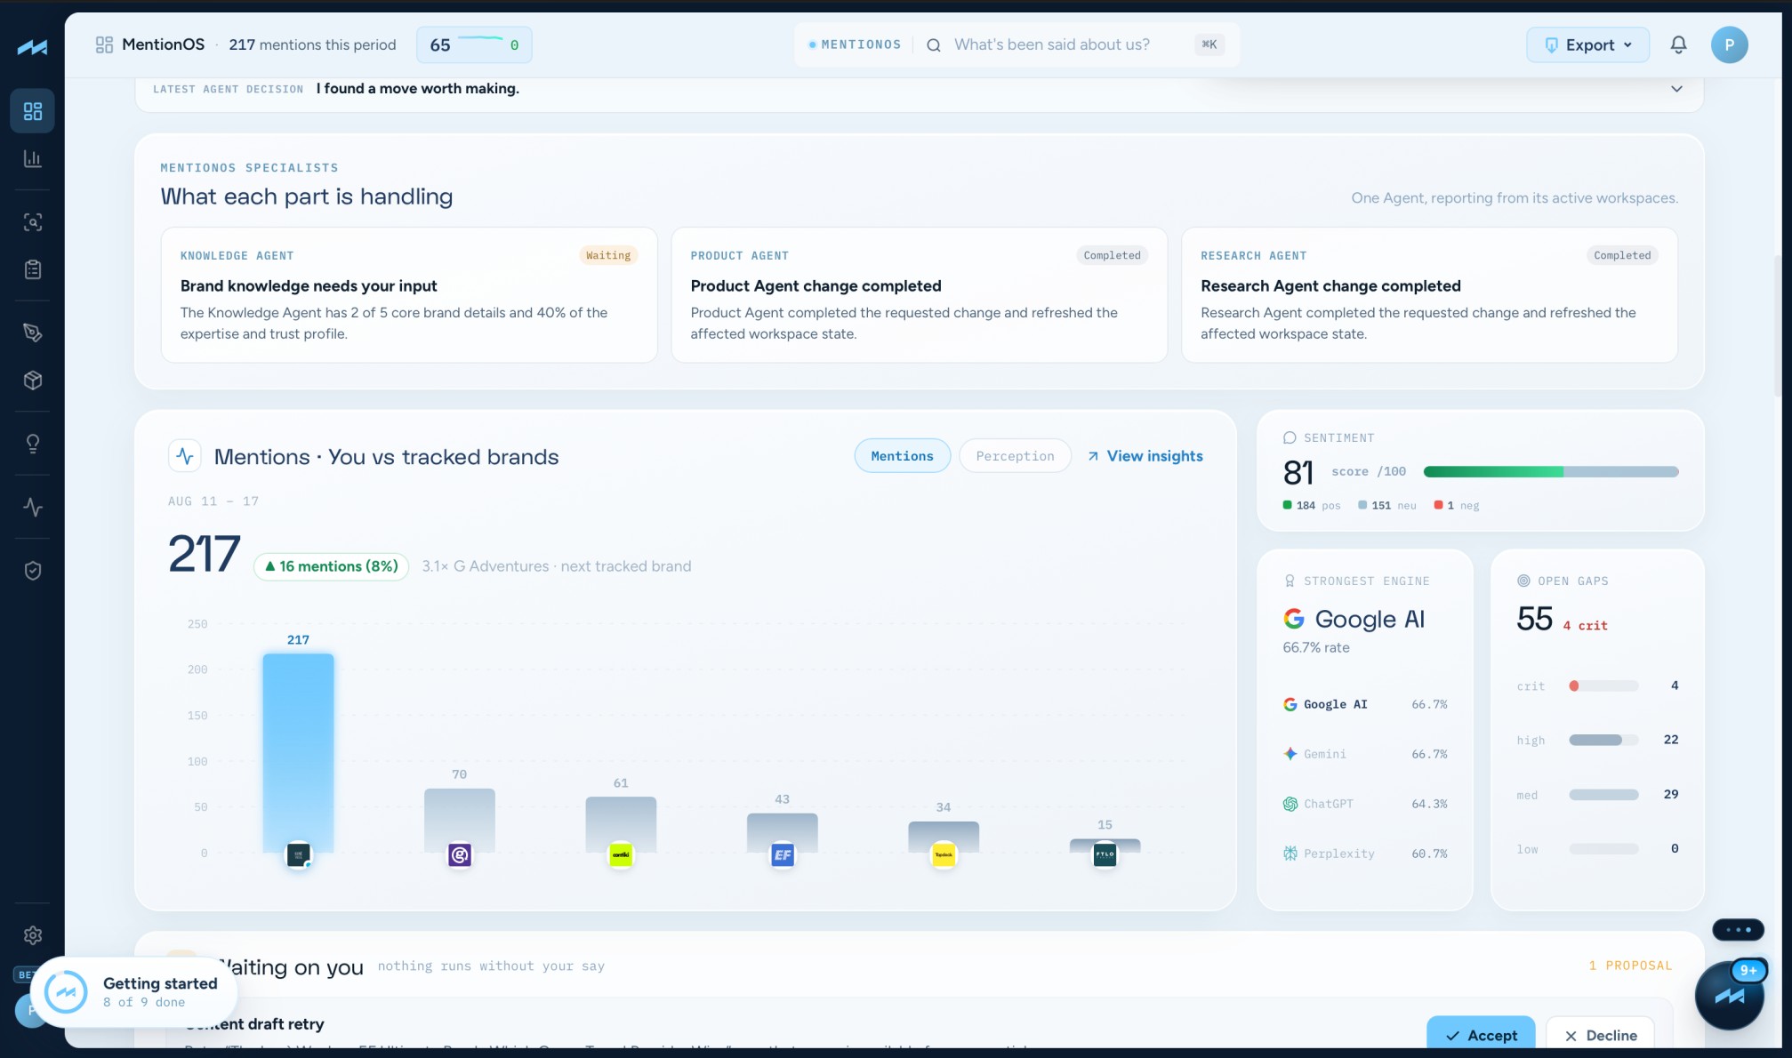Open the P profile avatar in header
This screenshot has width=1792, height=1058.
pos(1729,44)
